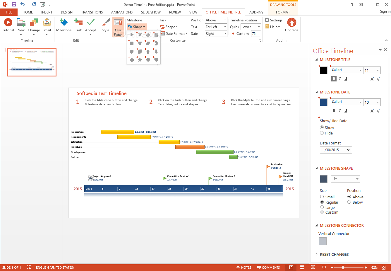
Task: Click the Vertical Connector gray color swatch
Action: [x=323, y=241]
